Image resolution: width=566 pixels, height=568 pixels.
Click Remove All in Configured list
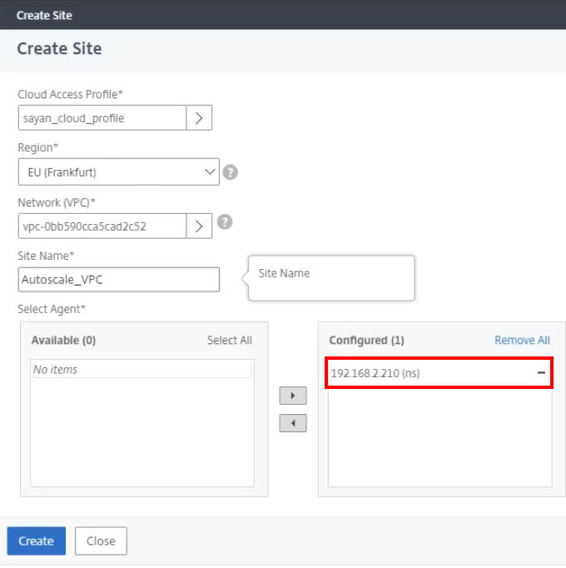pyautogui.click(x=522, y=340)
